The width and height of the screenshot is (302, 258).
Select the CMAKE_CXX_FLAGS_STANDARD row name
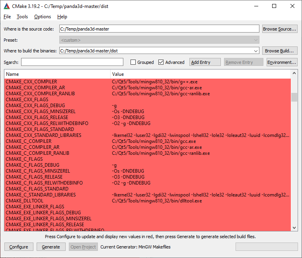click(x=40, y=129)
